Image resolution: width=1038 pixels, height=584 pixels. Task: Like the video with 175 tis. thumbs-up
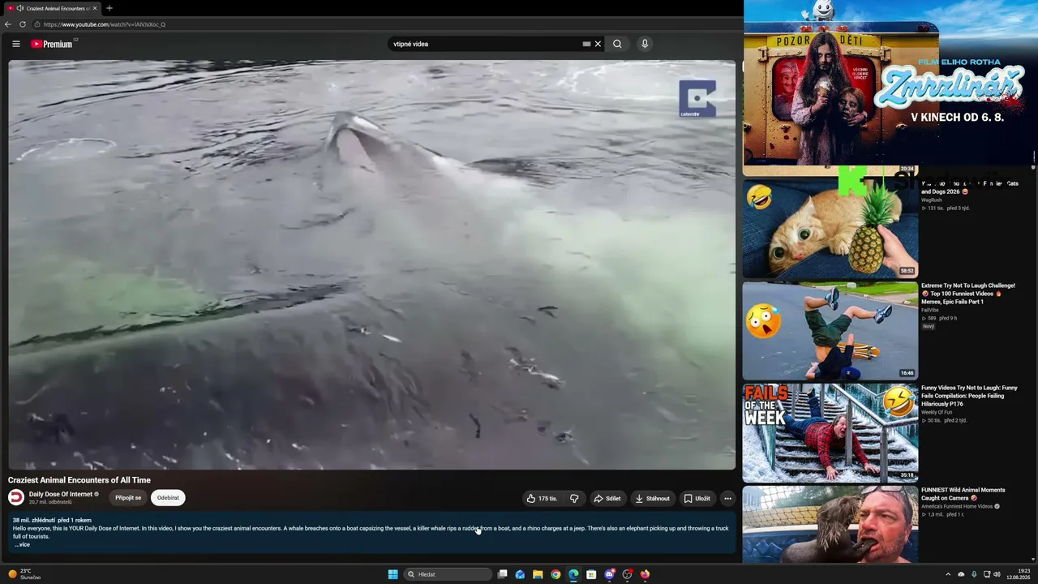click(x=542, y=499)
